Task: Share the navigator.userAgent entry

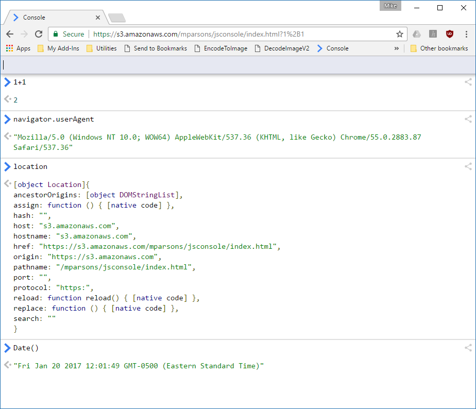Action: tap(468, 119)
